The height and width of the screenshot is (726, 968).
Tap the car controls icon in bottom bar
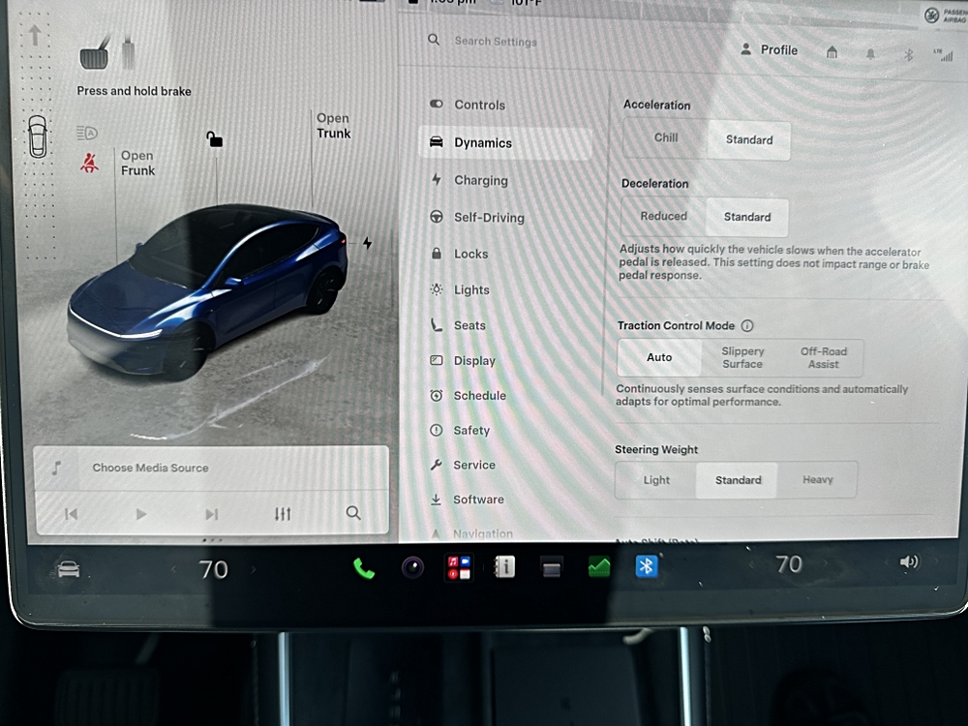[69, 569]
